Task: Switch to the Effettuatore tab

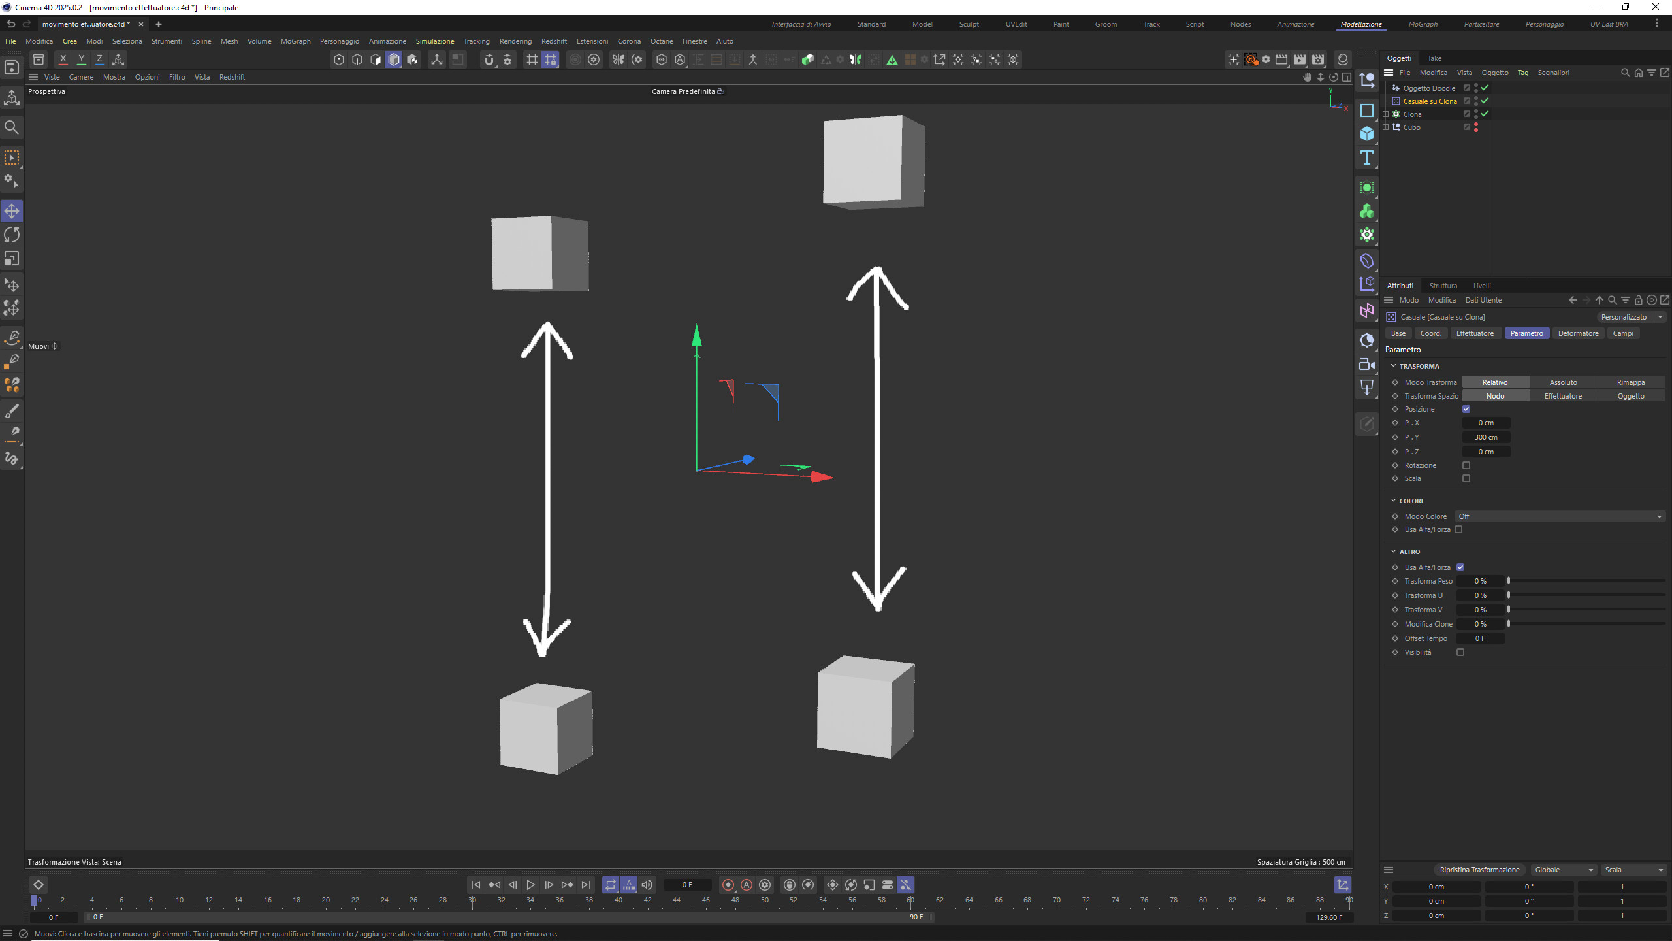Action: 1475,333
